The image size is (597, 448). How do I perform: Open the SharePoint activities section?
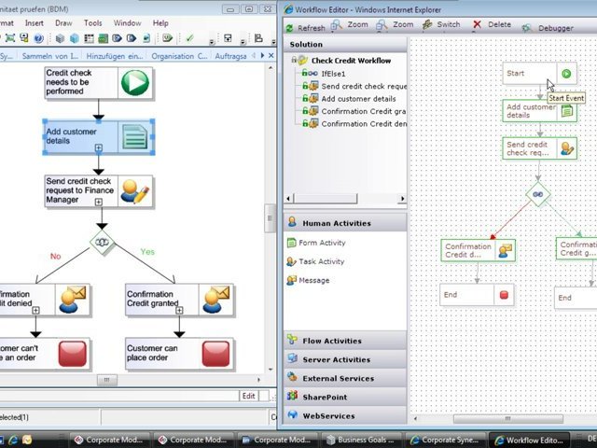tap(324, 397)
